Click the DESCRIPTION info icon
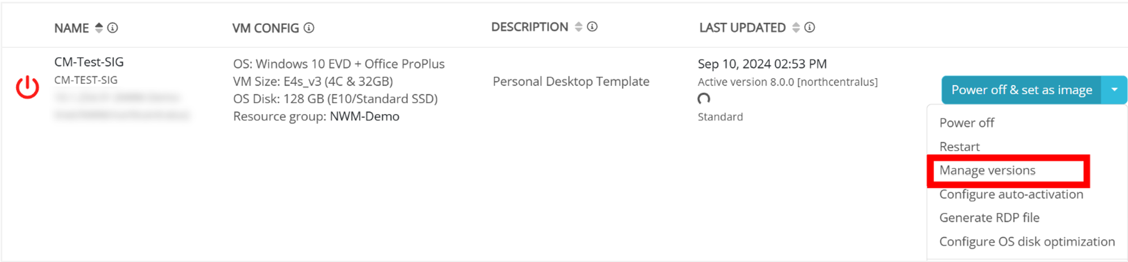The image size is (1128, 262). pos(592,27)
